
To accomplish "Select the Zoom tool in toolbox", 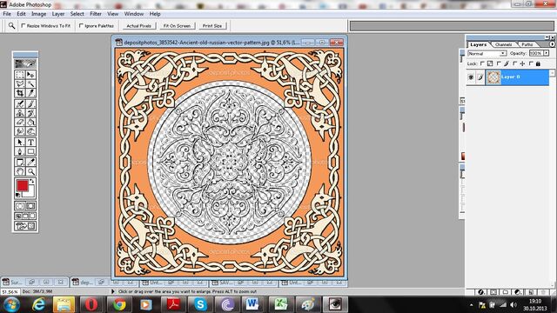I will tap(31, 171).
